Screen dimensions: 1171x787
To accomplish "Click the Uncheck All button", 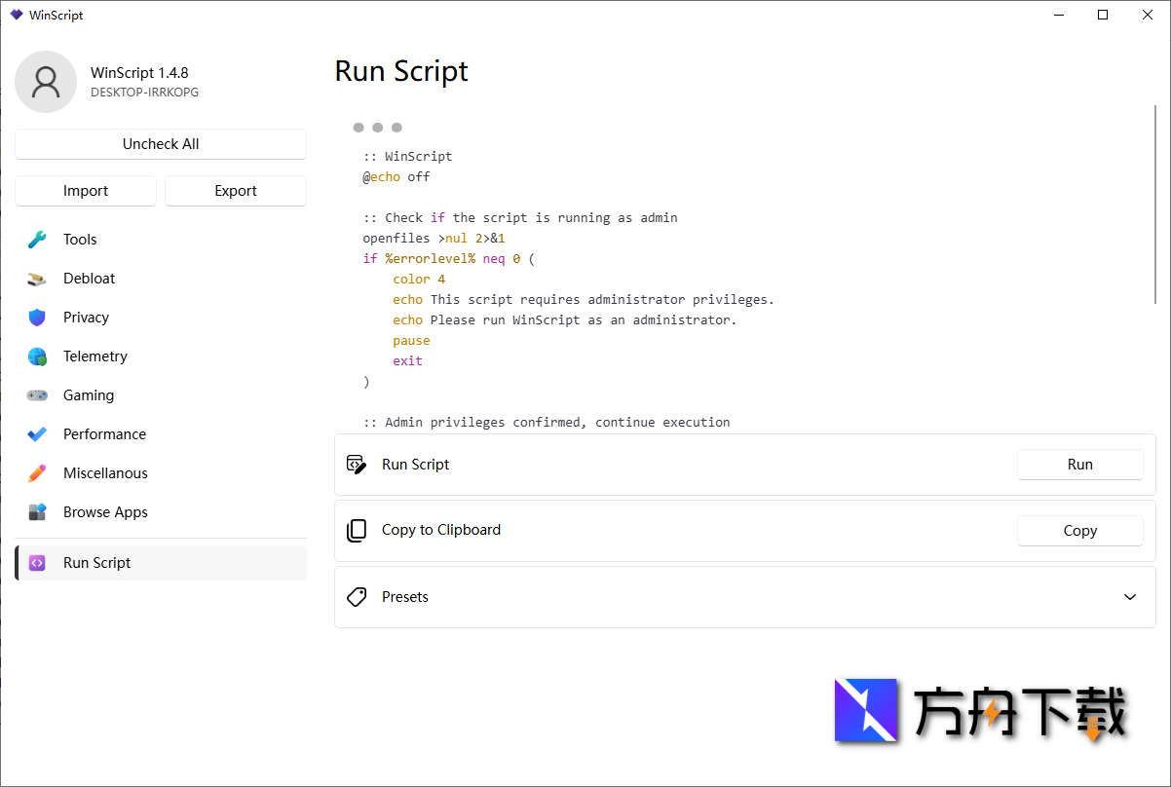I will [160, 143].
